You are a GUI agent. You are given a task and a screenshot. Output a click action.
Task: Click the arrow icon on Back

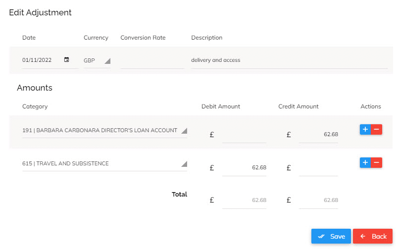pyautogui.click(x=363, y=236)
